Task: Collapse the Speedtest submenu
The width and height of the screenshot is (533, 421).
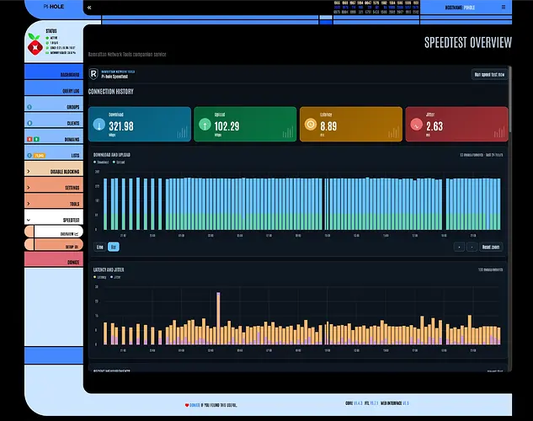Action: click(54, 217)
